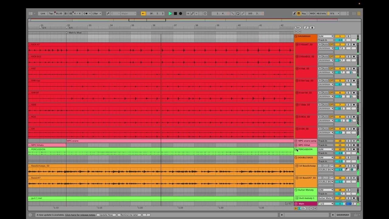Deactivate track 5 Snr top_02 activator
The image size is (389, 219).
[340, 81]
